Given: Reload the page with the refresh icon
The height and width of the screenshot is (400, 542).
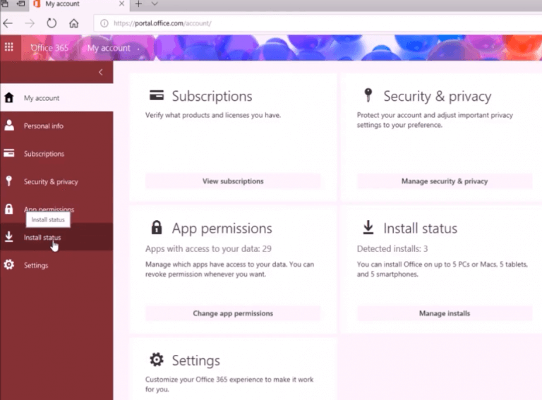Looking at the screenshot, I should pos(52,23).
